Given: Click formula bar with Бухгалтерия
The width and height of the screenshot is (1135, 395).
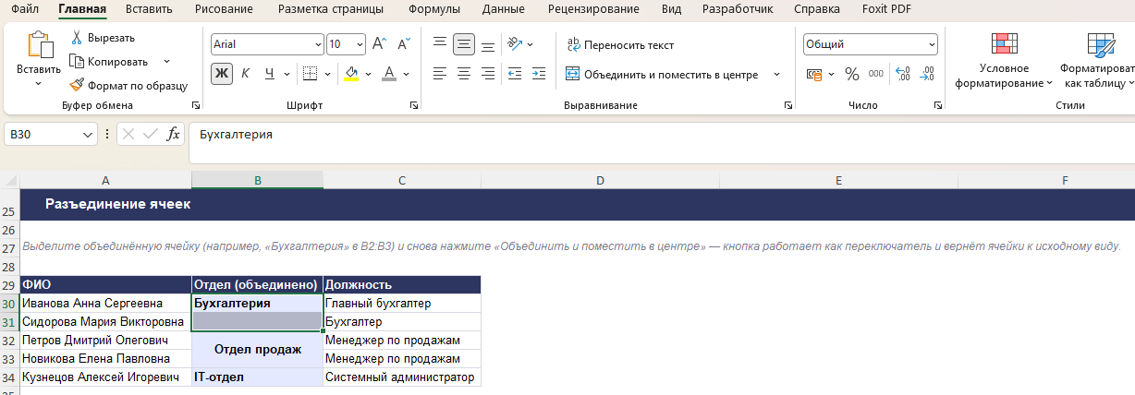Looking at the screenshot, I should (x=662, y=144).
